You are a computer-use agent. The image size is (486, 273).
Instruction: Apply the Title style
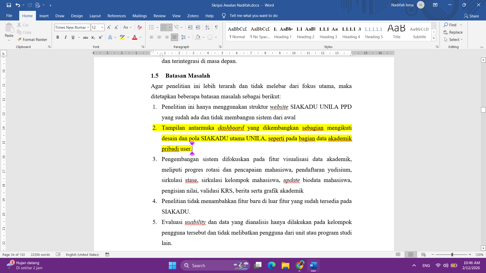coord(397,32)
